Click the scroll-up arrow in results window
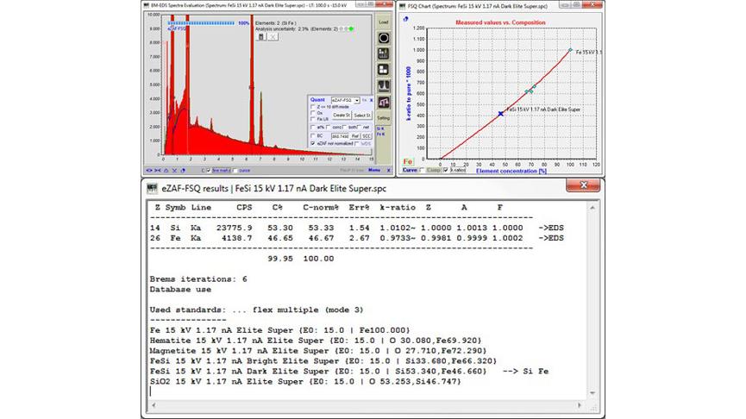Viewport: 746px width, 419px height. coord(592,208)
